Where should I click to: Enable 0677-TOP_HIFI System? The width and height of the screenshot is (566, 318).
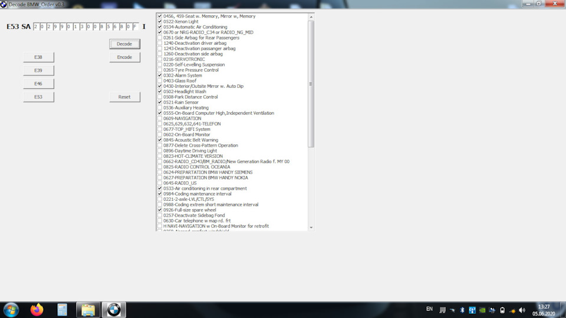pos(160,129)
